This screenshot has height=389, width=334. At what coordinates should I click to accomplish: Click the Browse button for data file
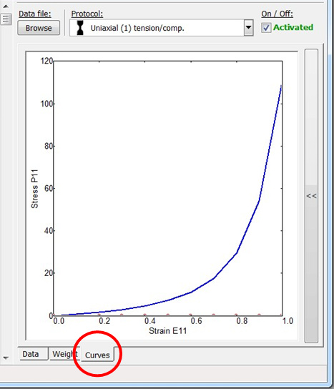(39, 28)
